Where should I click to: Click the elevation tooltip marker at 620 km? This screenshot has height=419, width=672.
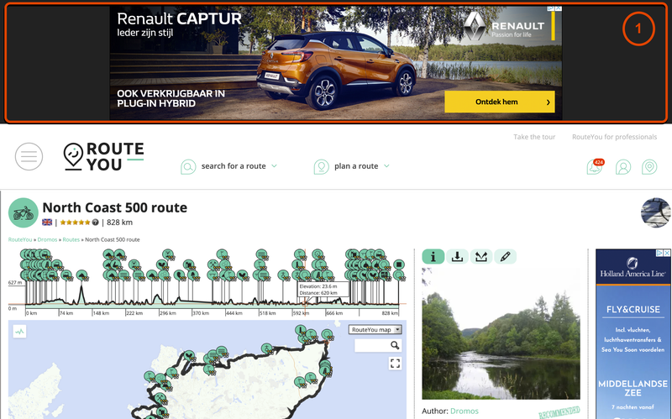(305, 303)
